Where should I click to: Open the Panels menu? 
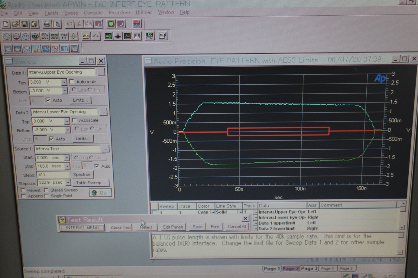coord(51,13)
